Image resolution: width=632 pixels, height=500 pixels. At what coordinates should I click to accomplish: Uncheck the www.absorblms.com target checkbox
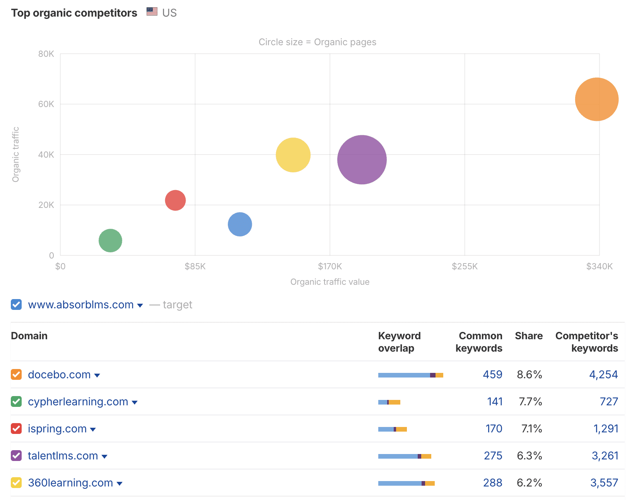(16, 305)
